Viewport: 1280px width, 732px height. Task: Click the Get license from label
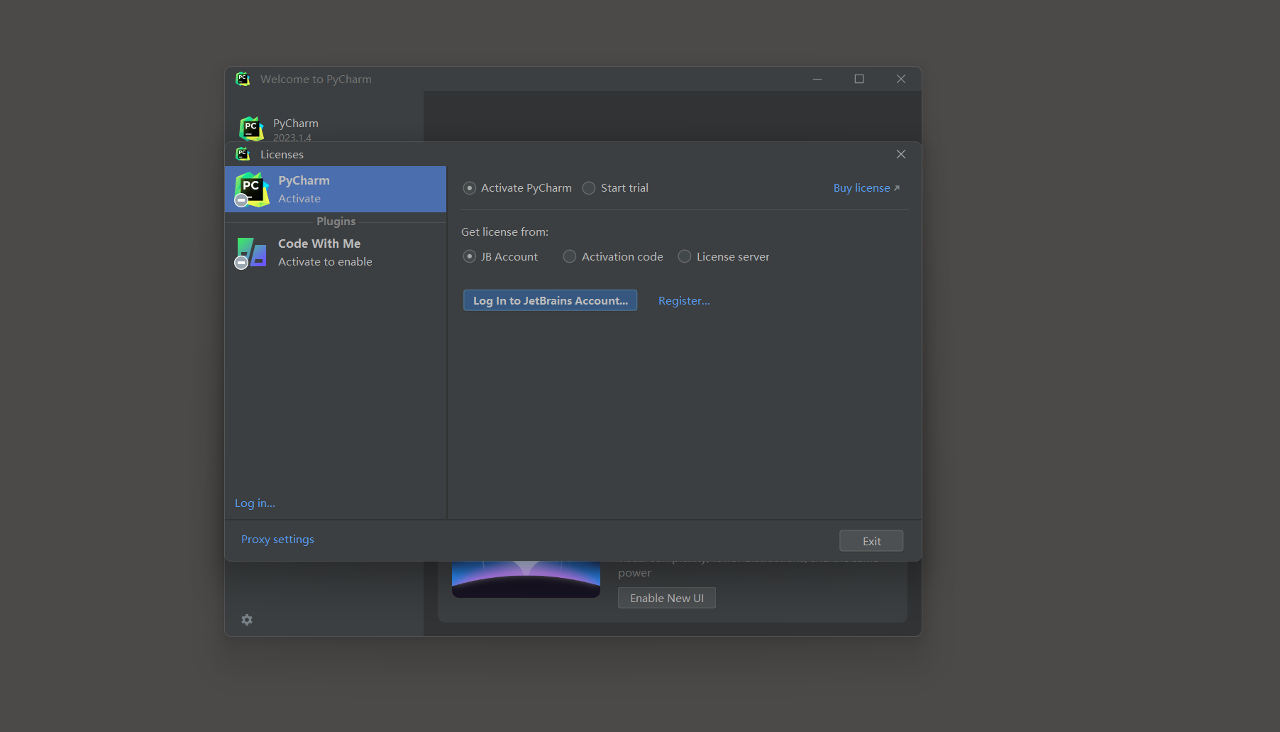coord(504,232)
